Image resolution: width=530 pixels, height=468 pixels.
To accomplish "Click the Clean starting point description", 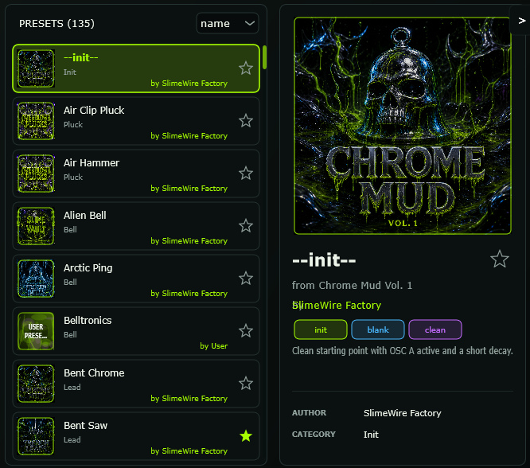I will click(402, 351).
